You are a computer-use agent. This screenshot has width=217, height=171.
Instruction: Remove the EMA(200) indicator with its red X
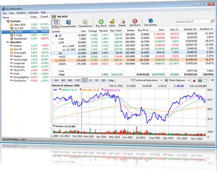(x=80, y=89)
